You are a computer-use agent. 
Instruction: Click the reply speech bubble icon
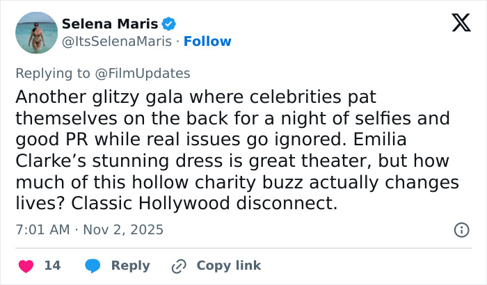click(93, 266)
